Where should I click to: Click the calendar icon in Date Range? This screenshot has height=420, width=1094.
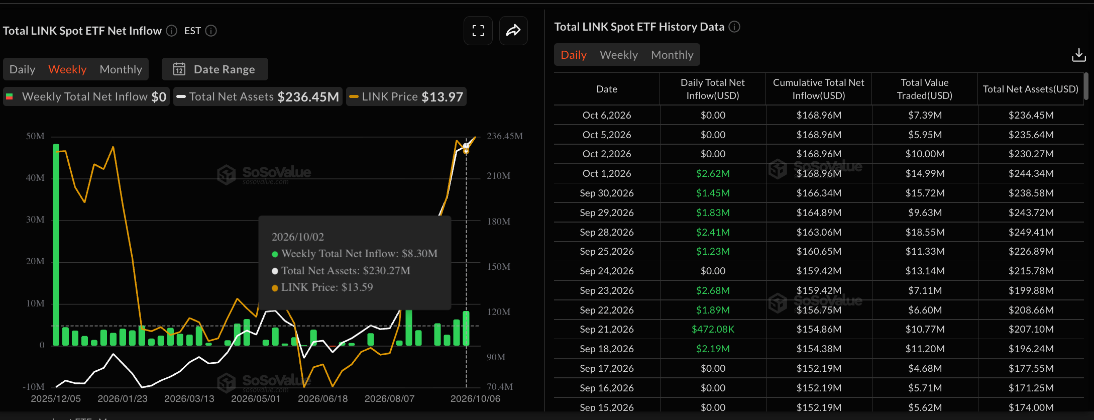[x=179, y=69]
